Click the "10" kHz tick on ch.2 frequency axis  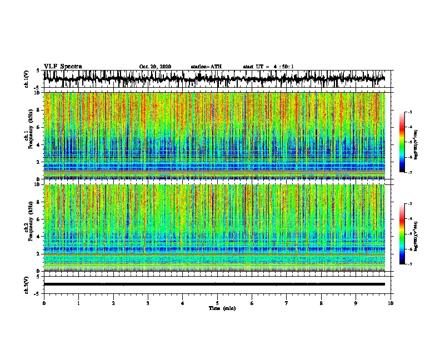pyautogui.click(x=38, y=184)
